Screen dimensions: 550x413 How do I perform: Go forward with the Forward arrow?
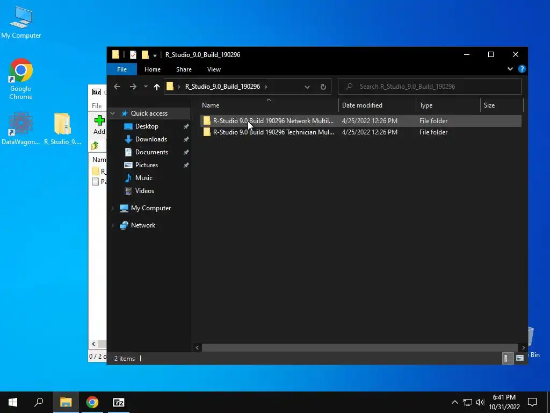pos(133,87)
